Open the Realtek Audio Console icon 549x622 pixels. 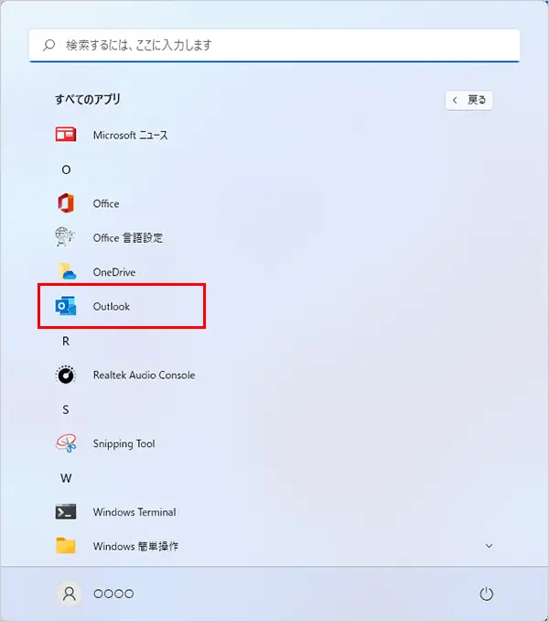tap(66, 375)
